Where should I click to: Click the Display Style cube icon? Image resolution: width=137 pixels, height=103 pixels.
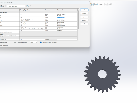(x=97, y=5)
